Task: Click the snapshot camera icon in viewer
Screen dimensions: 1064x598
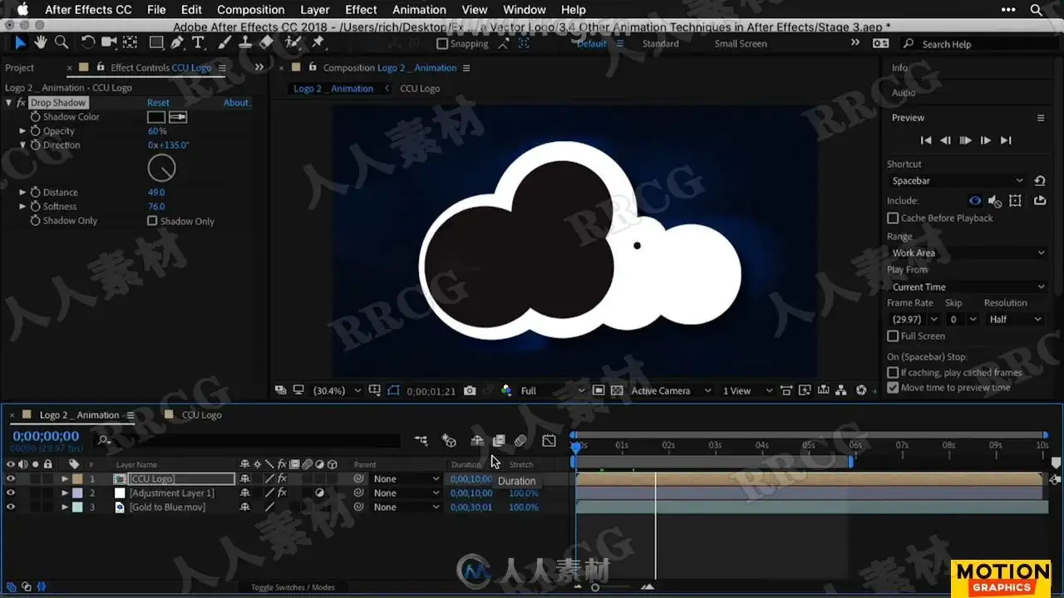Action: pos(470,390)
